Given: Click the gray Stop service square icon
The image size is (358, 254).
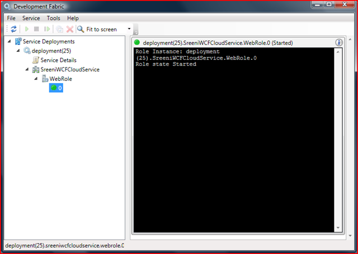Looking at the screenshot, I should tap(36, 29).
